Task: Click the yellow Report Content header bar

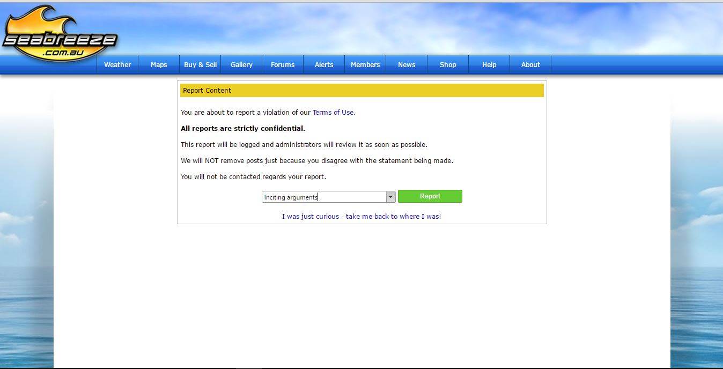Action: [361, 91]
